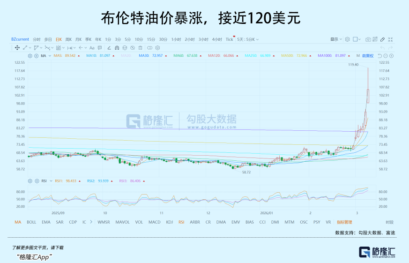Viewport: 409px width, 263px height.
Task: Select the comment bubble annotation tool
Action: (x=100, y=47)
